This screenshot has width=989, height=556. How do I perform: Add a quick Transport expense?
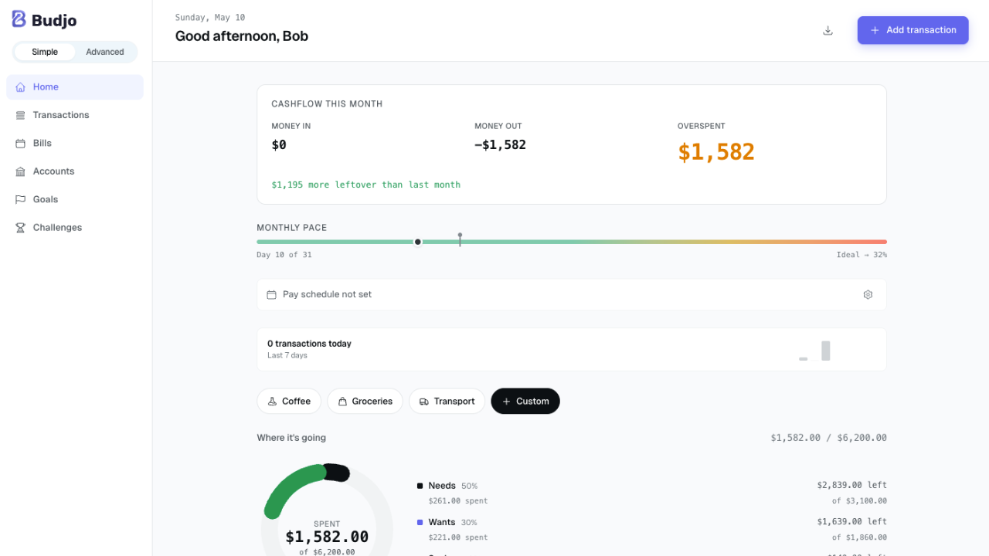[447, 402]
